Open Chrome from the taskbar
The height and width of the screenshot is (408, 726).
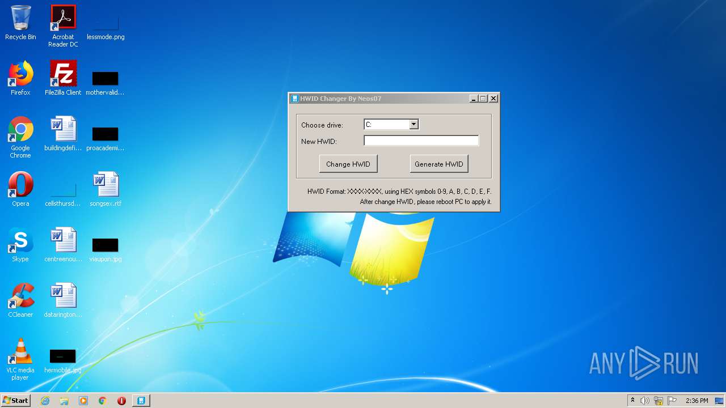click(103, 401)
